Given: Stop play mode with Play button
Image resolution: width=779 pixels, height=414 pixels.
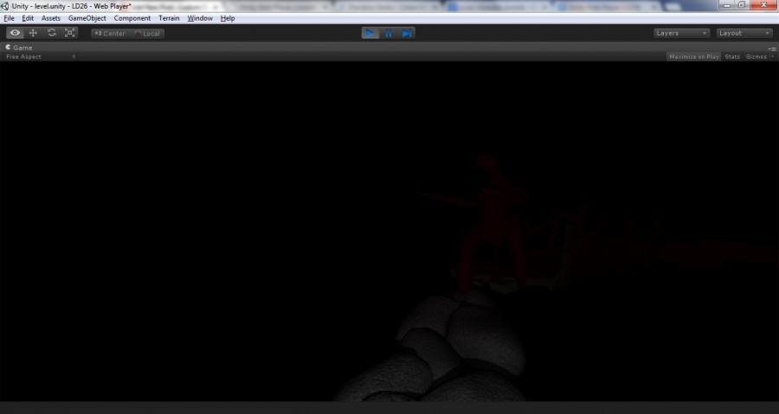Looking at the screenshot, I should pos(370,33).
